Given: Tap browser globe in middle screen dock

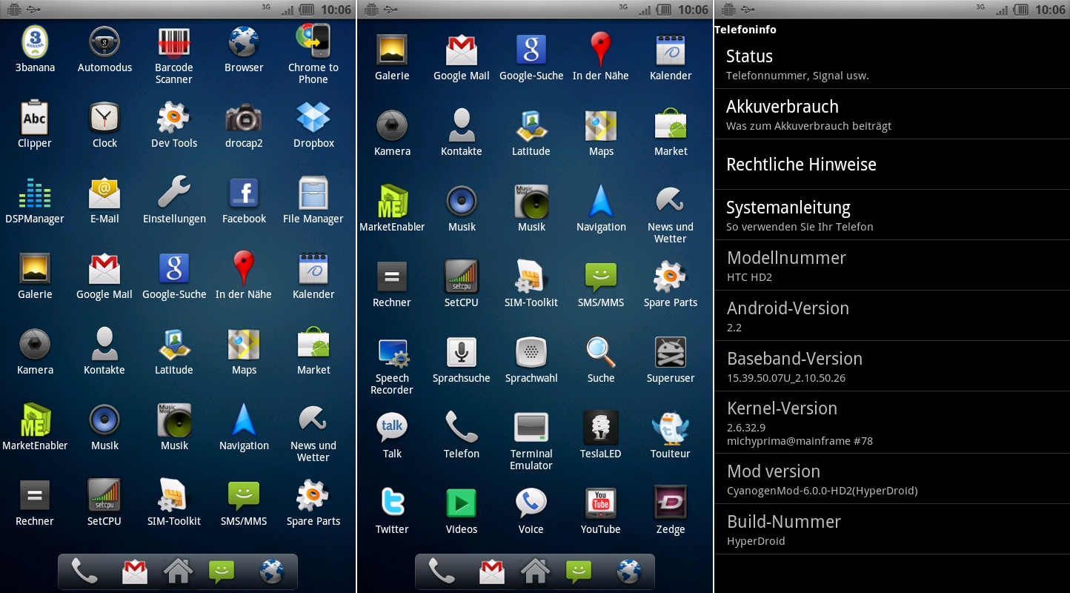Looking at the screenshot, I should point(628,572).
